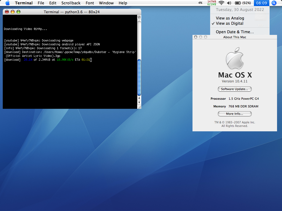Screen dimensions: 282x211
Task: Click the ETA 01:31 value
Action: 86,60
